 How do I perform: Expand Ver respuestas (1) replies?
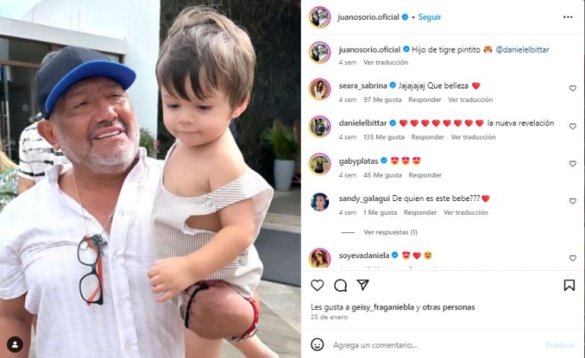coord(390,232)
